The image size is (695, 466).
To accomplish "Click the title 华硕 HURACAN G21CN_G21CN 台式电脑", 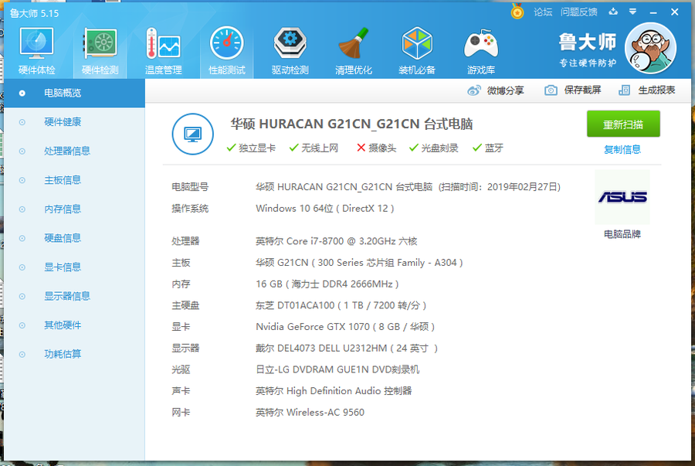I will tap(351, 124).
